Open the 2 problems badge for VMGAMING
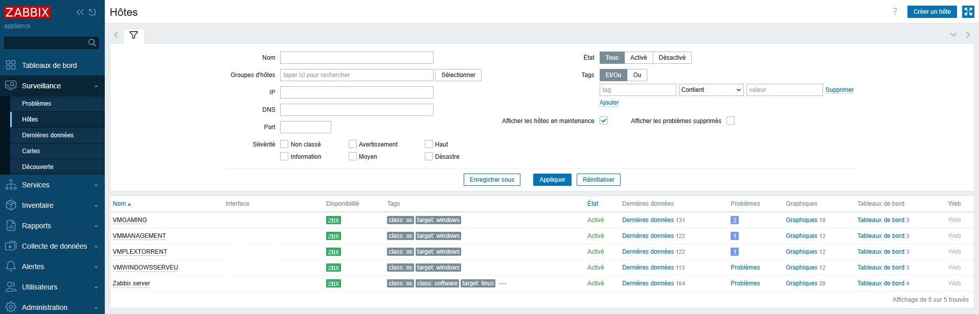Image resolution: width=979 pixels, height=314 pixels. click(735, 221)
